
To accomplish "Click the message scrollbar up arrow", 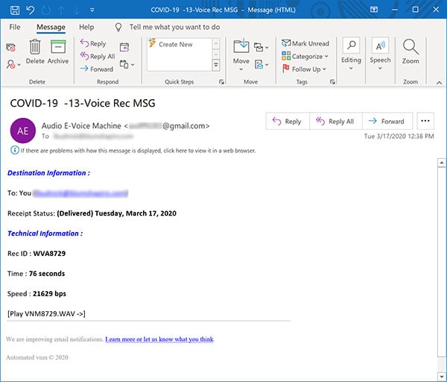I will (x=442, y=163).
